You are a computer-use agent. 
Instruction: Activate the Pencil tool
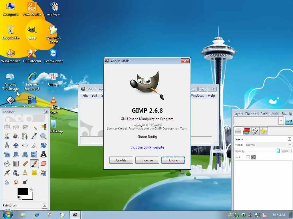[x=25, y=163]
